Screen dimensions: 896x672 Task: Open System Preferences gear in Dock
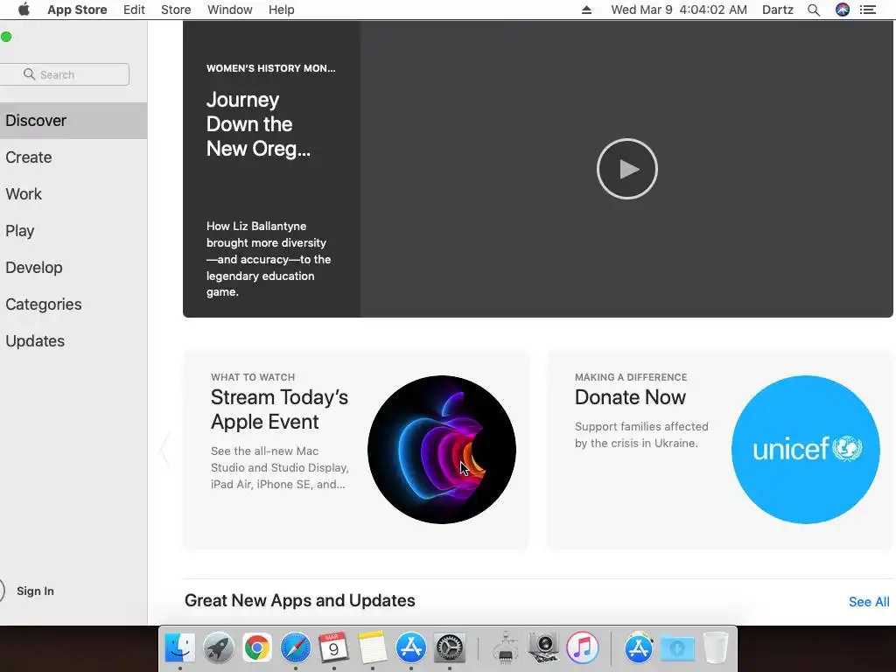[450, 647]
